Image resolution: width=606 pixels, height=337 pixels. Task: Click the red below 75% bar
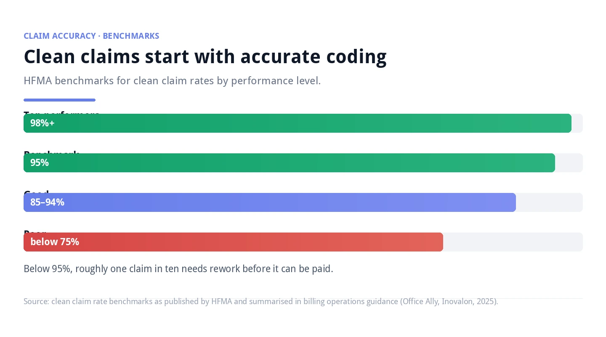[x=233, y=242]
